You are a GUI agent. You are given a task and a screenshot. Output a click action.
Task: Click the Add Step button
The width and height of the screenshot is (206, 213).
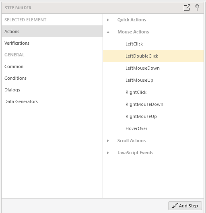coord(185,206)
